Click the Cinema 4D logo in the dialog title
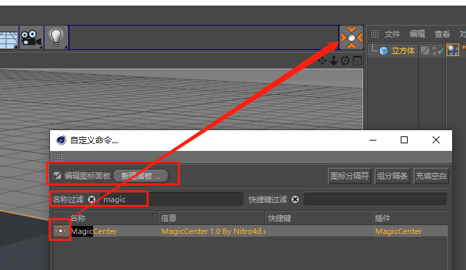This screenshot has height=270, width=466. click(x=61, y=140)
